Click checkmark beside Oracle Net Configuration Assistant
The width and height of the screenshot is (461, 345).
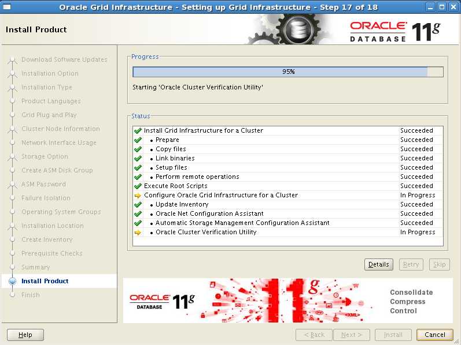tap(138, 214)
